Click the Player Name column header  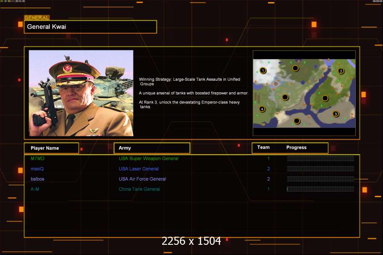click(x=51, y=148)
